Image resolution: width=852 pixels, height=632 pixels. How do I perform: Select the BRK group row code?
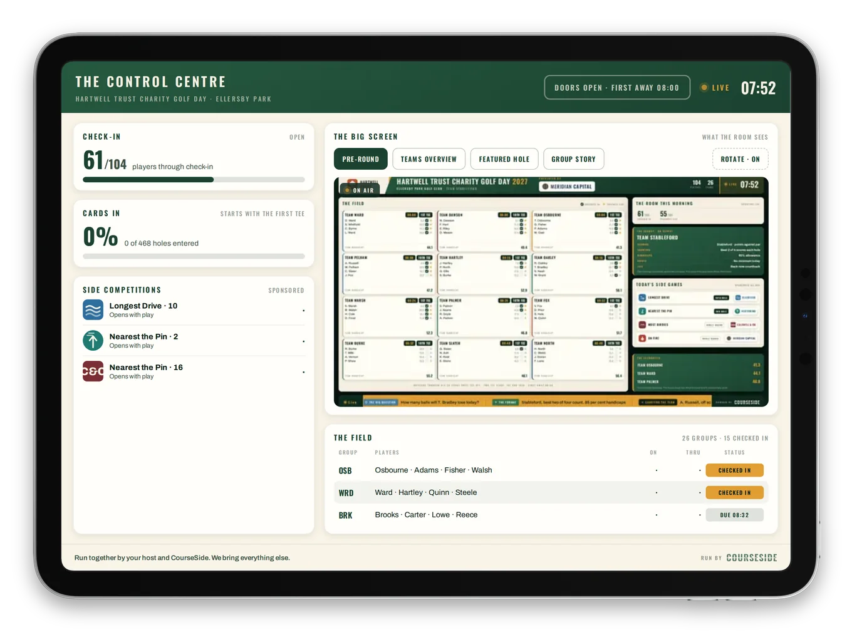coord(346,515)
